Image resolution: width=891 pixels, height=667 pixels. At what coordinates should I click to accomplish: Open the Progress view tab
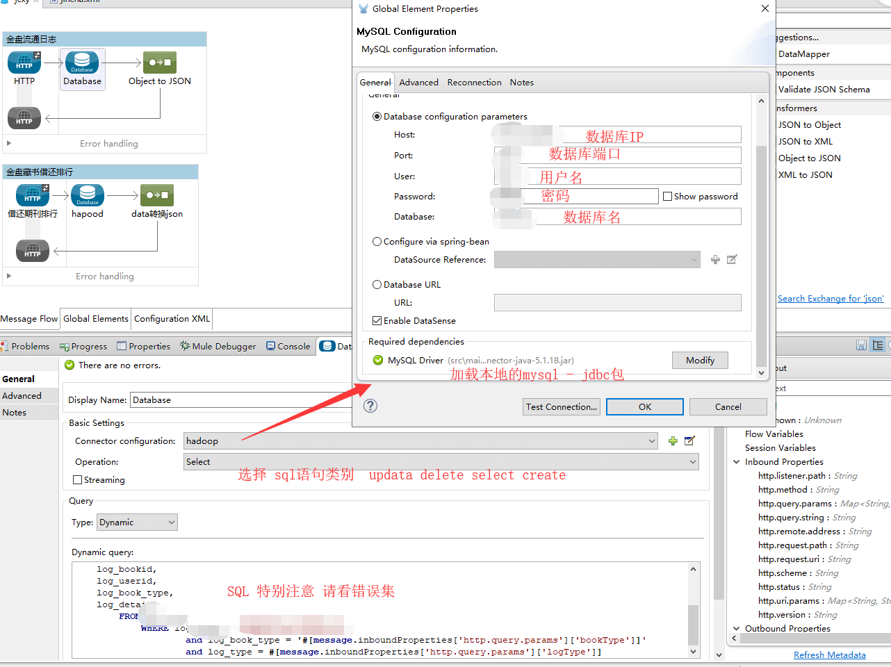coord(83,346)
